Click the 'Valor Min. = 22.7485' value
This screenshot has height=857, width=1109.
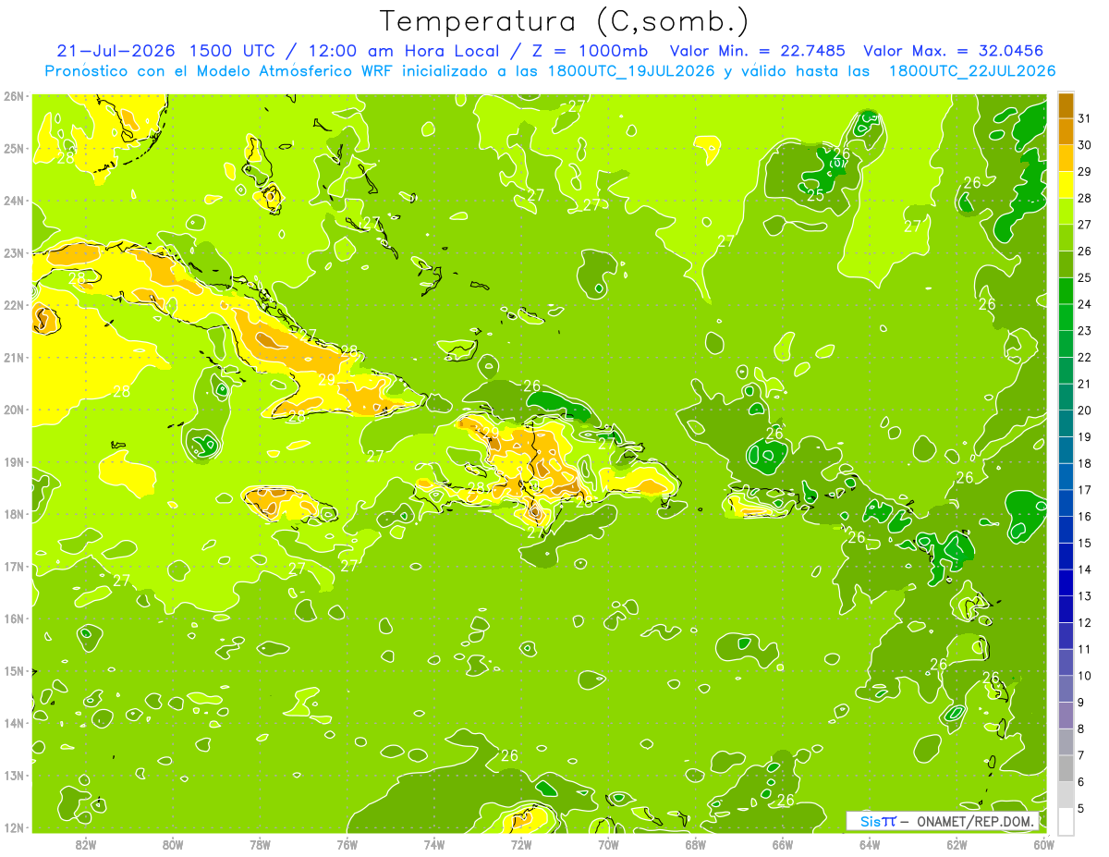(757, 51)
